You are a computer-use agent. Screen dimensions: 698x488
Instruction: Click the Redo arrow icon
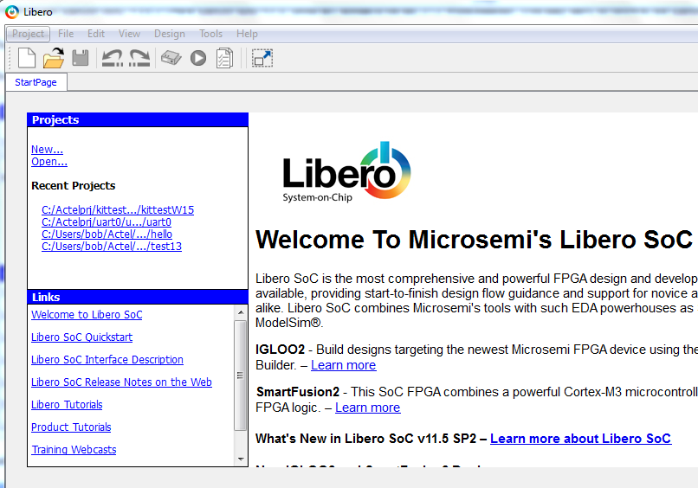pyautogui.click(x=139, y=59)
